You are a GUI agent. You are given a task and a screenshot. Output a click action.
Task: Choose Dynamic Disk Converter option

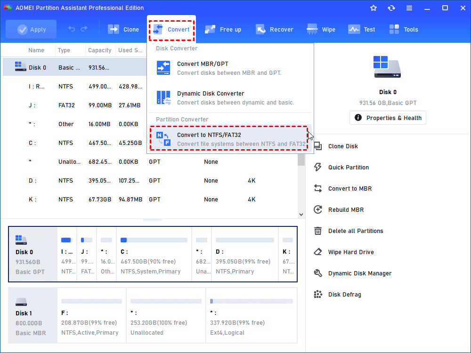point(230,98)
